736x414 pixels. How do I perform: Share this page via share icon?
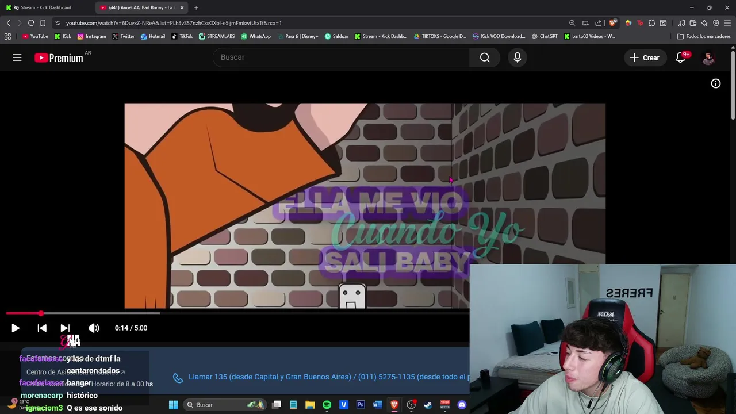tap(599, 23)
